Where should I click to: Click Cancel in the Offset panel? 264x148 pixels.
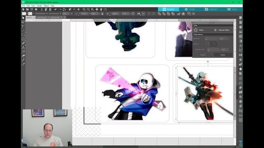click(x=203, y=55)
